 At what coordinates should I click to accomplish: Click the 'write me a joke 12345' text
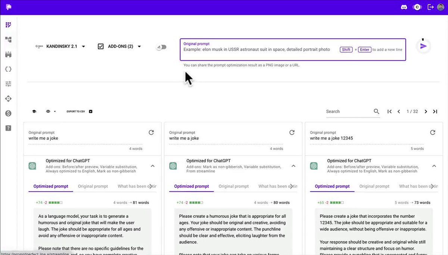pyautogui.click(x=332, y=138)
